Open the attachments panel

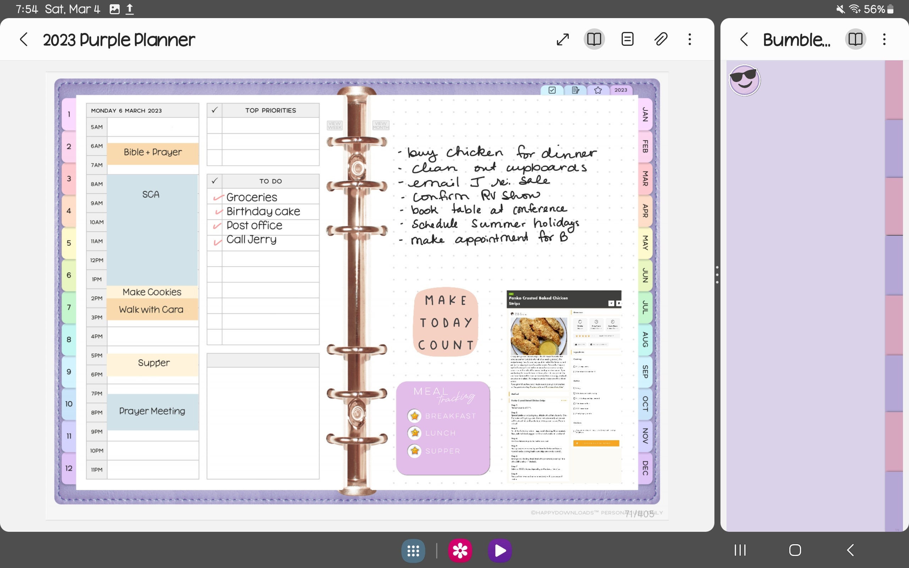(661, 39)
